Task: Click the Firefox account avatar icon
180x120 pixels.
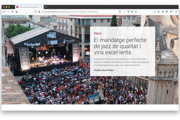Action: click(x=171, y=12)
